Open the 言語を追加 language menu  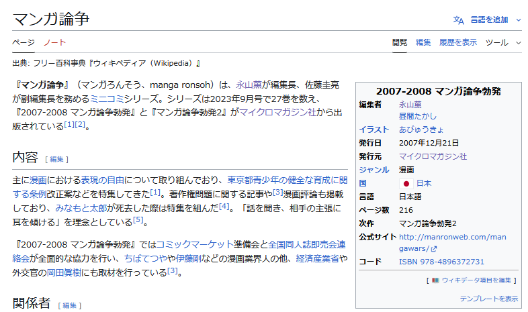[489, 20]
